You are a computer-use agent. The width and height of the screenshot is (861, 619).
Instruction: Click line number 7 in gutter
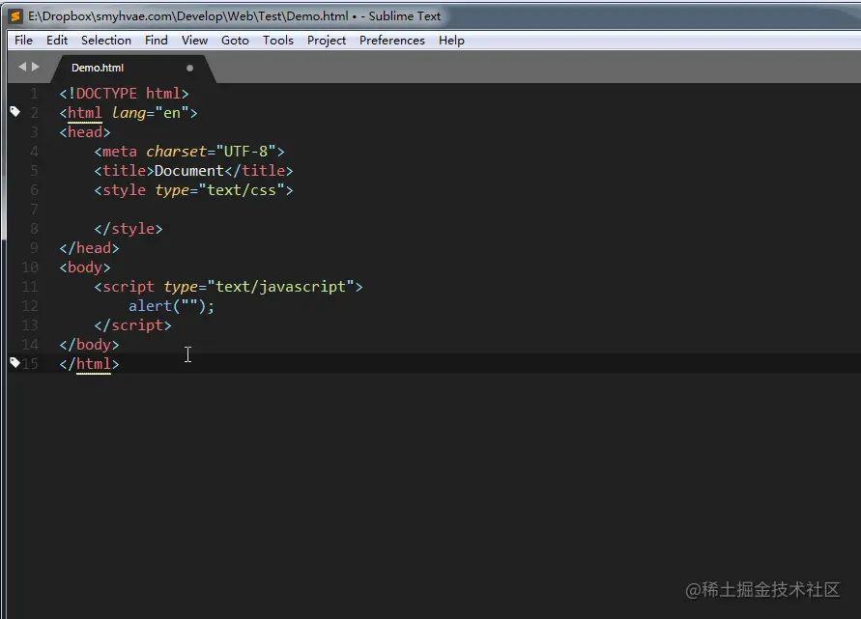pyautogui.click(x=34, y=210)
